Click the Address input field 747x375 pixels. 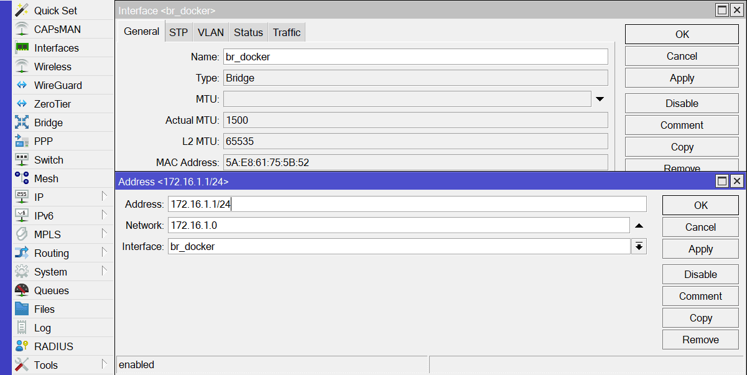tap(407, 204)
